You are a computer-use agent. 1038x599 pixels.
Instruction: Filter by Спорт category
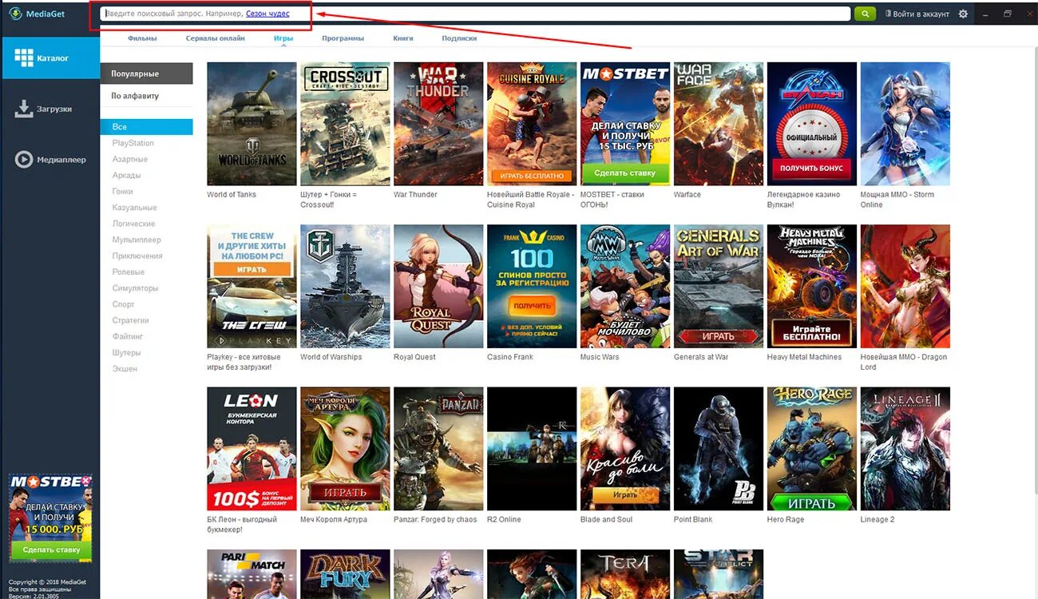(124, 304)
